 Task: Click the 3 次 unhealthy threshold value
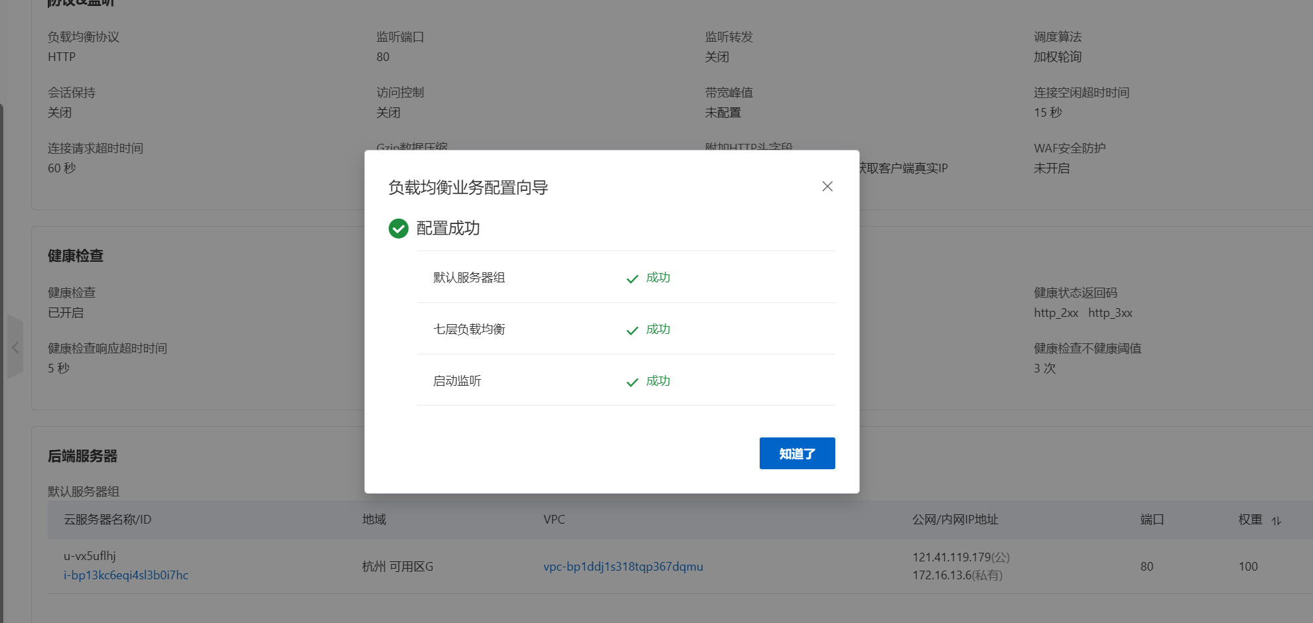(1044, 368)
